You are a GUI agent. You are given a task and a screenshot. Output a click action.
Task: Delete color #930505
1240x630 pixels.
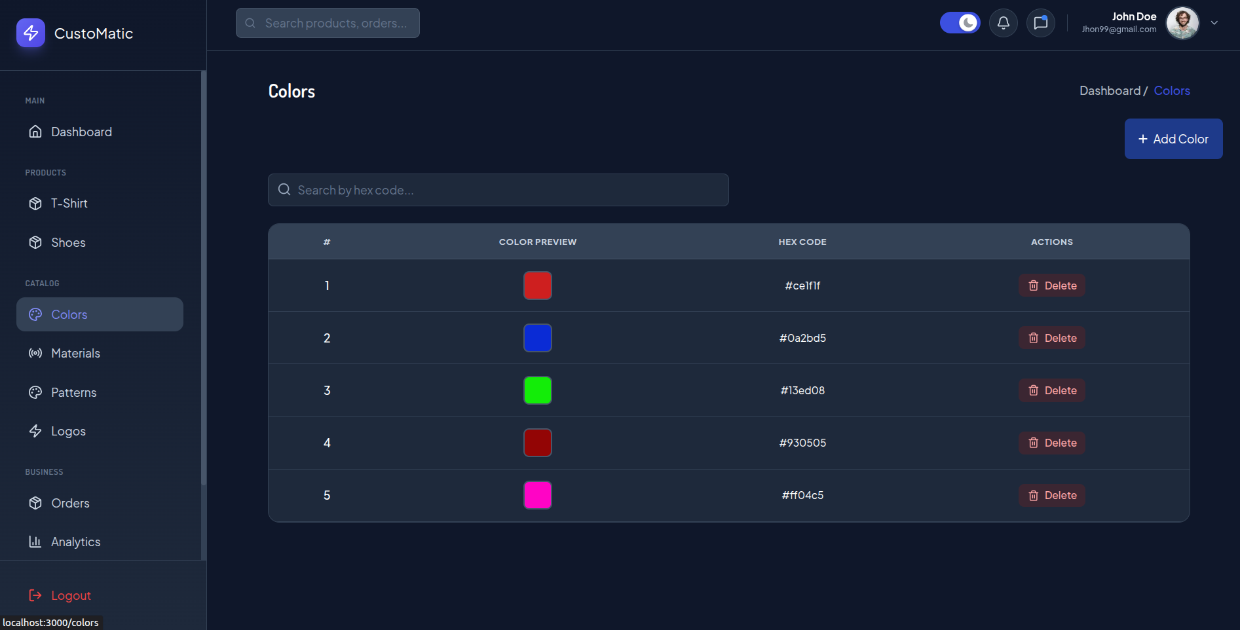[1052, 443]
